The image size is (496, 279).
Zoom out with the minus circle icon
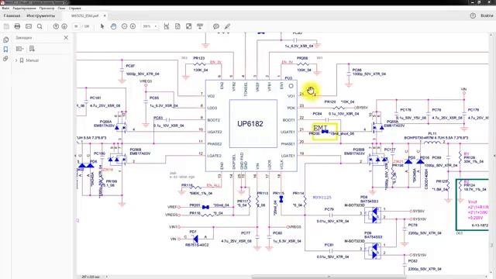[x=124, y=26]
